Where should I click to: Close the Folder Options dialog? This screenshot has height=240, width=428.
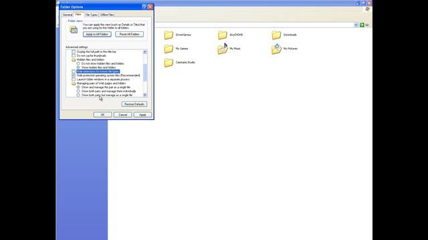click(150, 7)
